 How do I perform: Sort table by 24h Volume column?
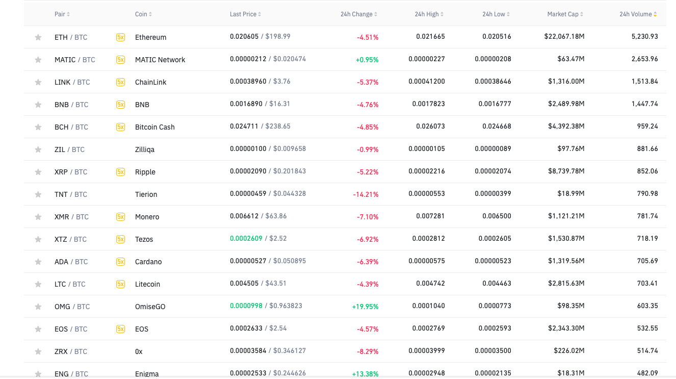pos(638,14)
